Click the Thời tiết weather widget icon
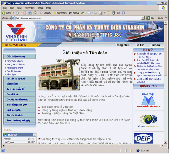Image resolution: width=169 pixels, height=154 pixels. (5, 135)
